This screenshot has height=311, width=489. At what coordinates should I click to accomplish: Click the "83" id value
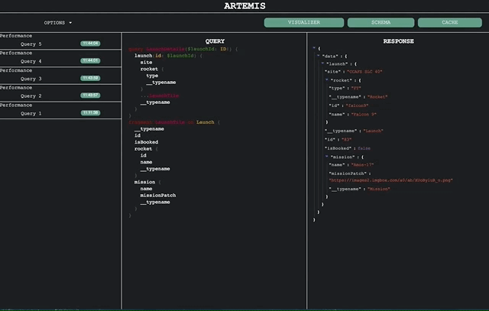[x=346, y=140]
